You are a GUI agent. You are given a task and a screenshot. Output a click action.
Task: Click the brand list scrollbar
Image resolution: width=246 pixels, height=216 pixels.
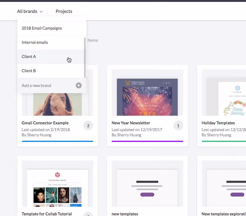(85, 57)
